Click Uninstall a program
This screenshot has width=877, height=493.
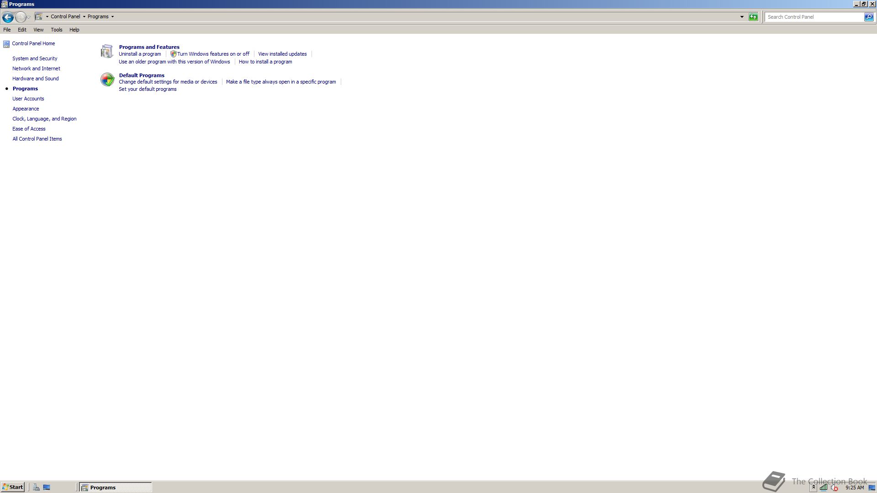pyautogui.click(x=140, y=54)
